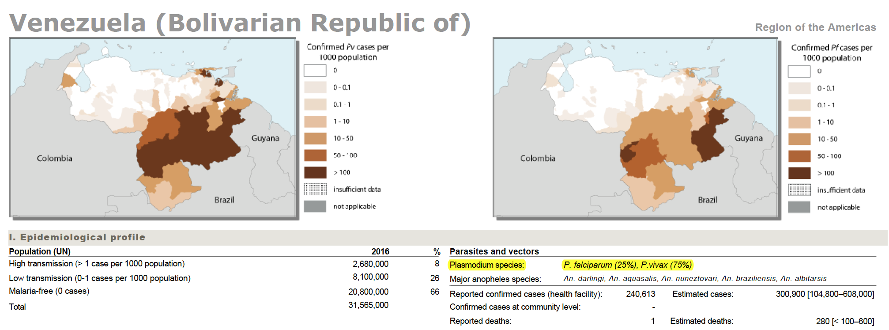Click the Guyana label on the Pv map
This screenshot has height=330, width=889.
[x=265, y=138]
